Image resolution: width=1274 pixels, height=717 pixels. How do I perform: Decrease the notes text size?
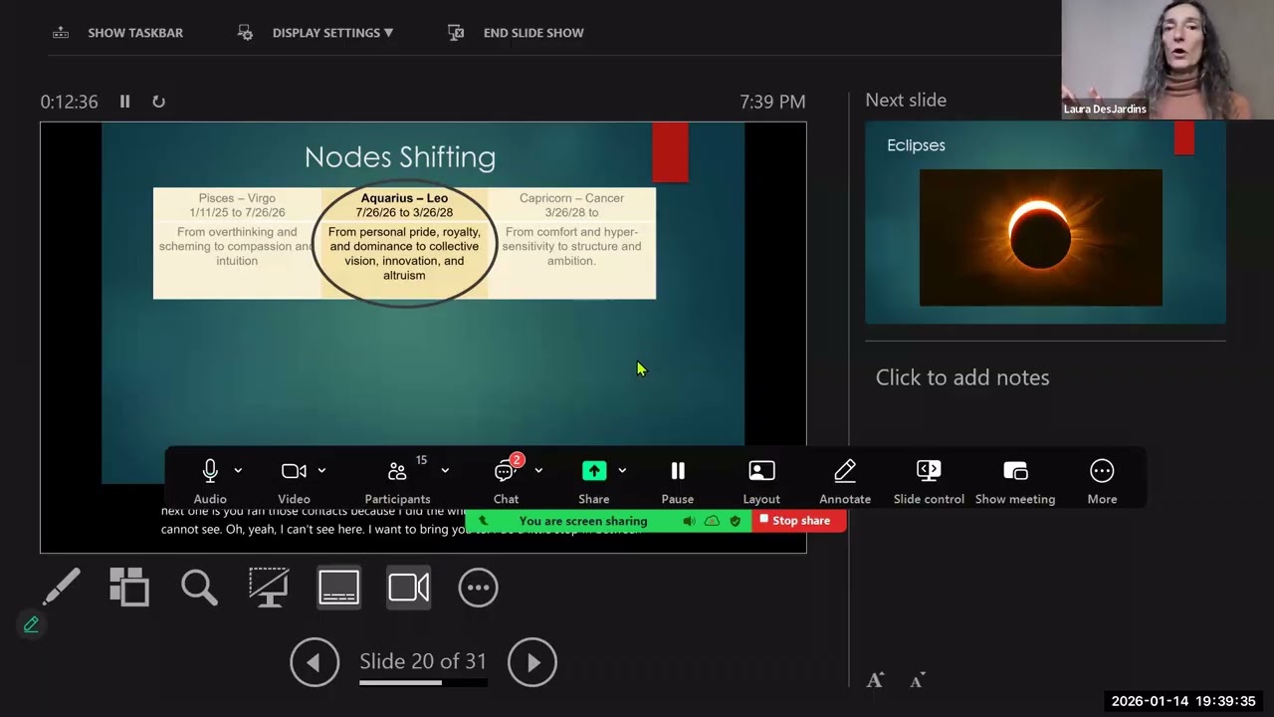(918, 681)
